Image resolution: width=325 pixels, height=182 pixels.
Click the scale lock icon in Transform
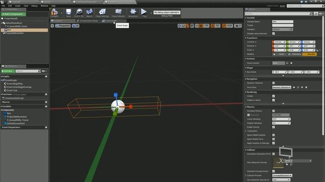coord(317,50)
